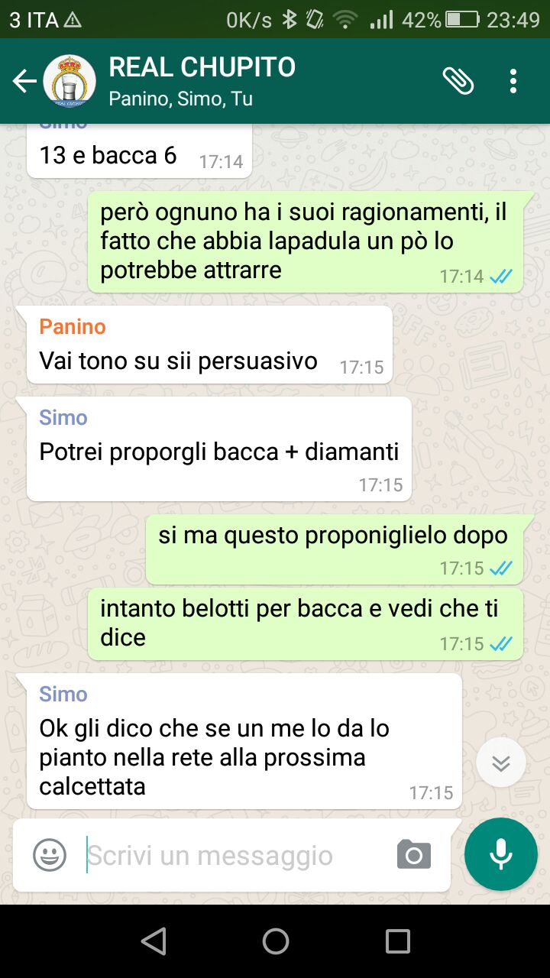Tap participants list "Panino, Simo, Tu"
This screenshot has width=550, height=978.
pyautogui.click(x=181, y=99)
